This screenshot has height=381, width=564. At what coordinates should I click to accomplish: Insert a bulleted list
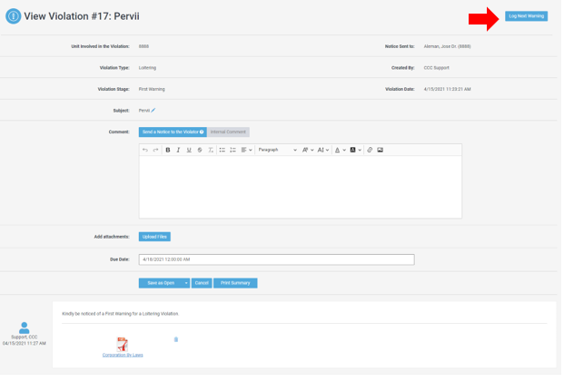(x=223, y=151)
